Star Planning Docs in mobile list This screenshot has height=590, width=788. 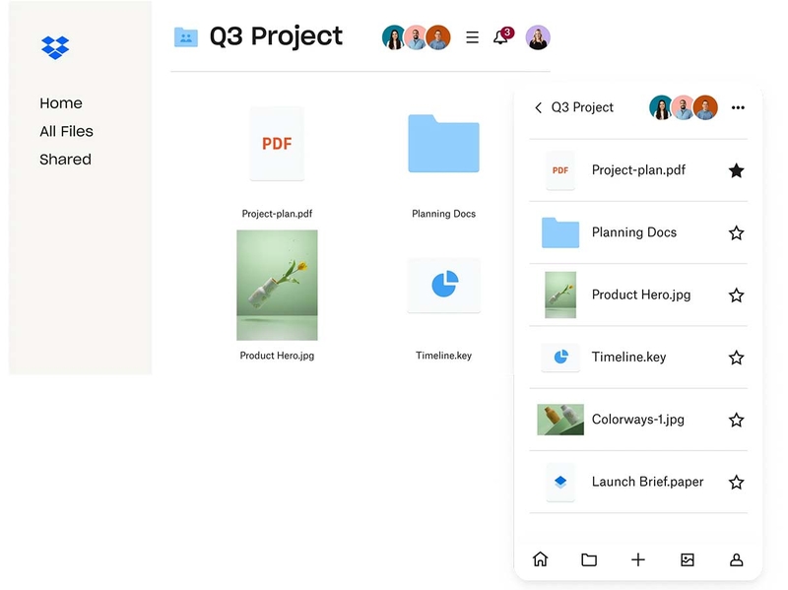[x=736, y=232]
